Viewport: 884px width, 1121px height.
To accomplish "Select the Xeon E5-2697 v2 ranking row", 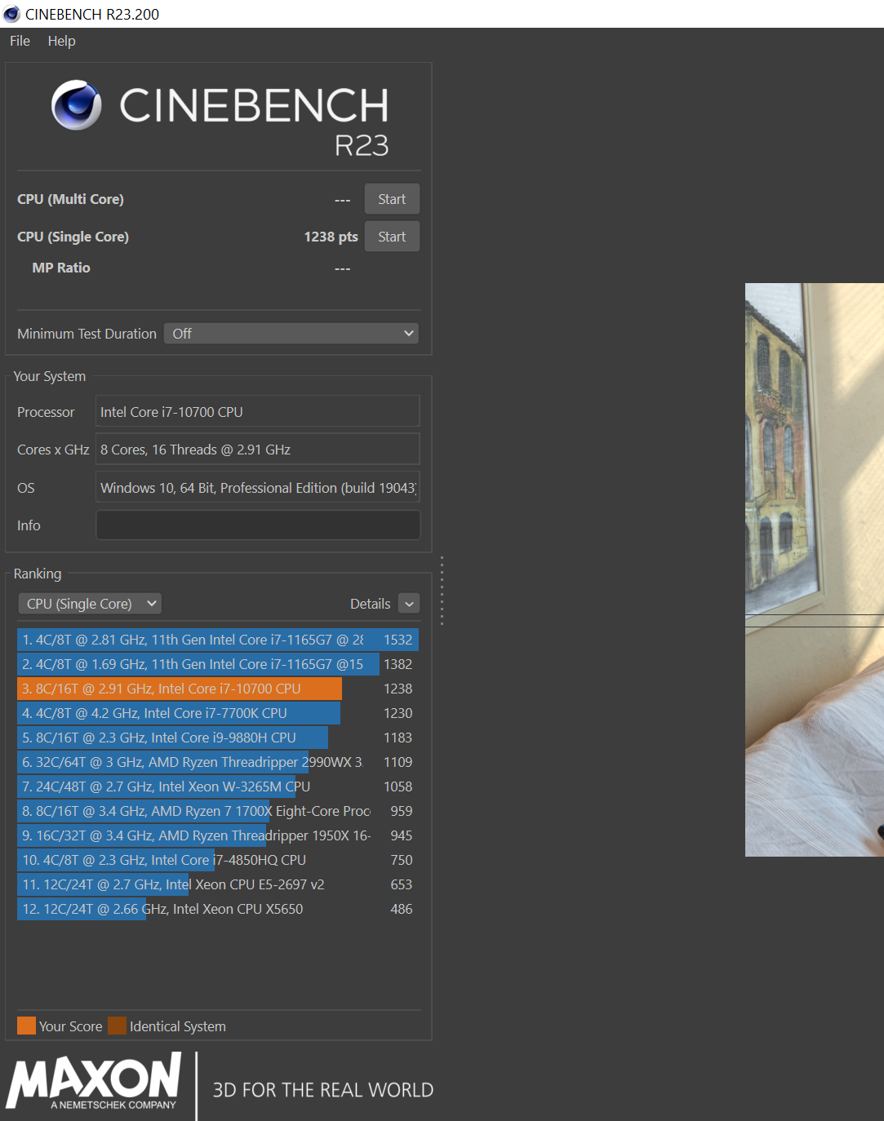I will 218,884.
